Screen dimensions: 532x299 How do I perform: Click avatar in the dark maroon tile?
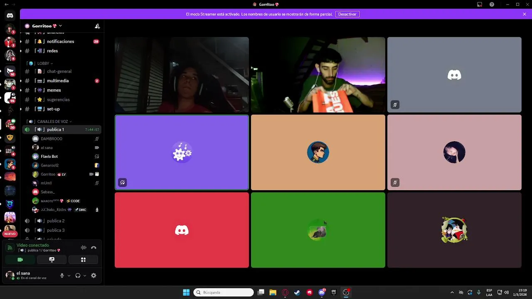pyautogui.click(x=454, y=230)
